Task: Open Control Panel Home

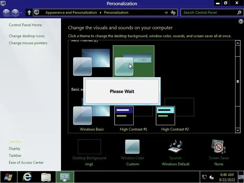Action: point(25,25)
